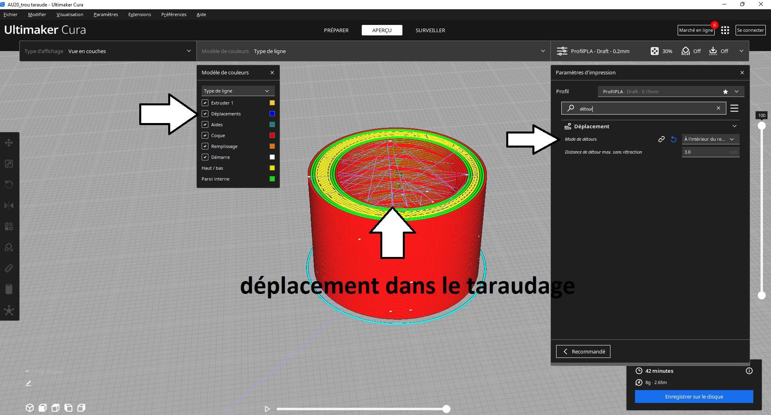The height and width of the screenshot is (415, 771).
Task: Click the favorite star on the profile
Action: 726,92
